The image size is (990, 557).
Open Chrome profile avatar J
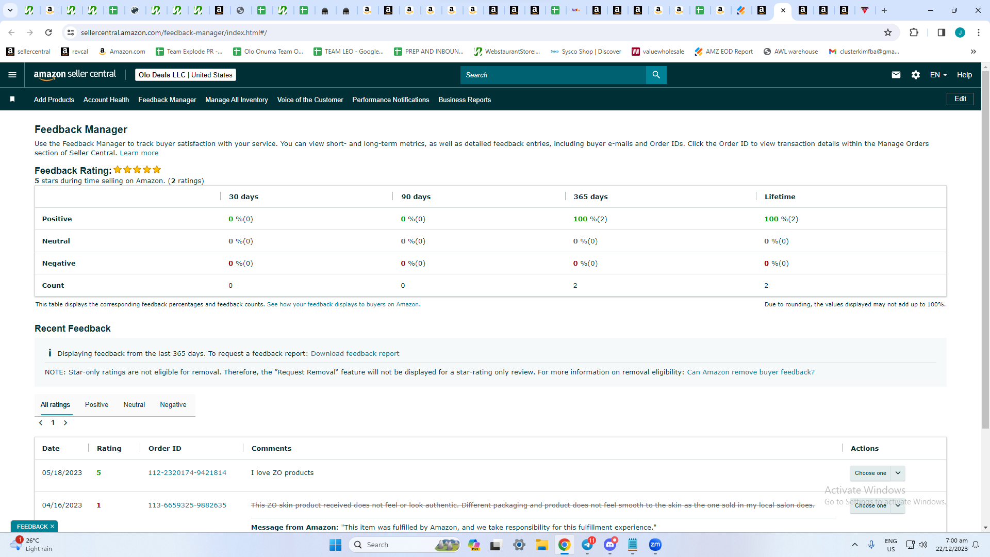[960, 32]
